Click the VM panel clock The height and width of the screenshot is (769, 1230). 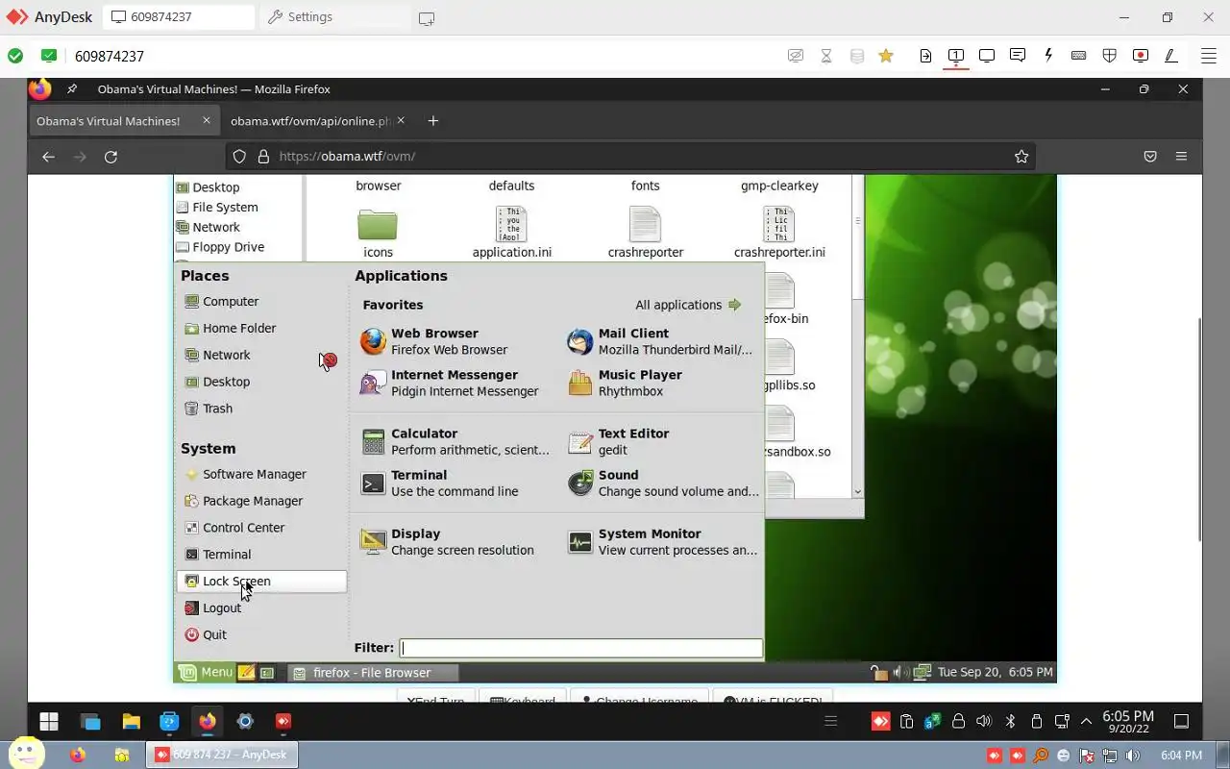tap(995, 672)
